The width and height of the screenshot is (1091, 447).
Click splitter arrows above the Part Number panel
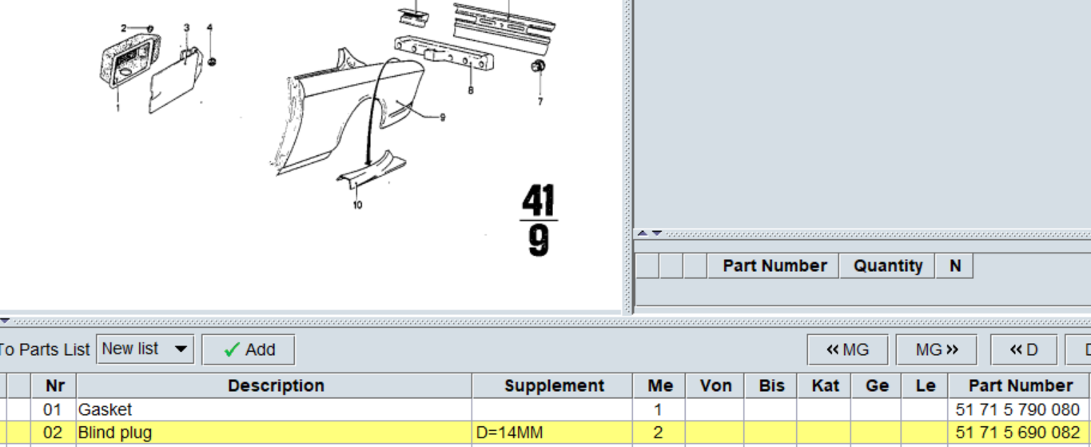point(649,233)
